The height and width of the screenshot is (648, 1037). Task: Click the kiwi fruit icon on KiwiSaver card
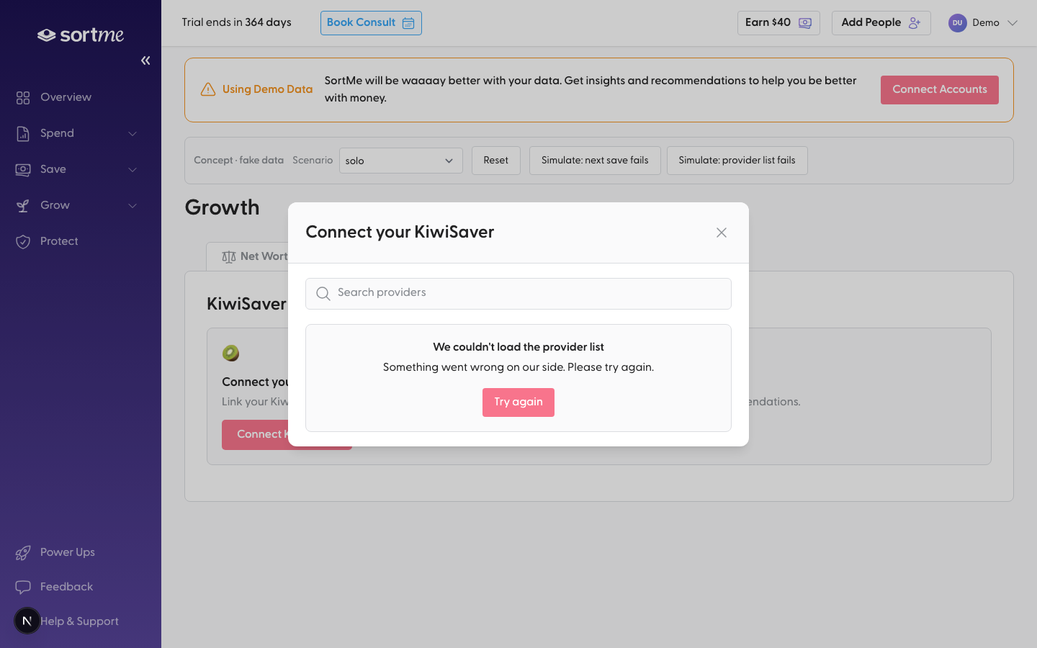pyautogui.click(x=230, y=353)
